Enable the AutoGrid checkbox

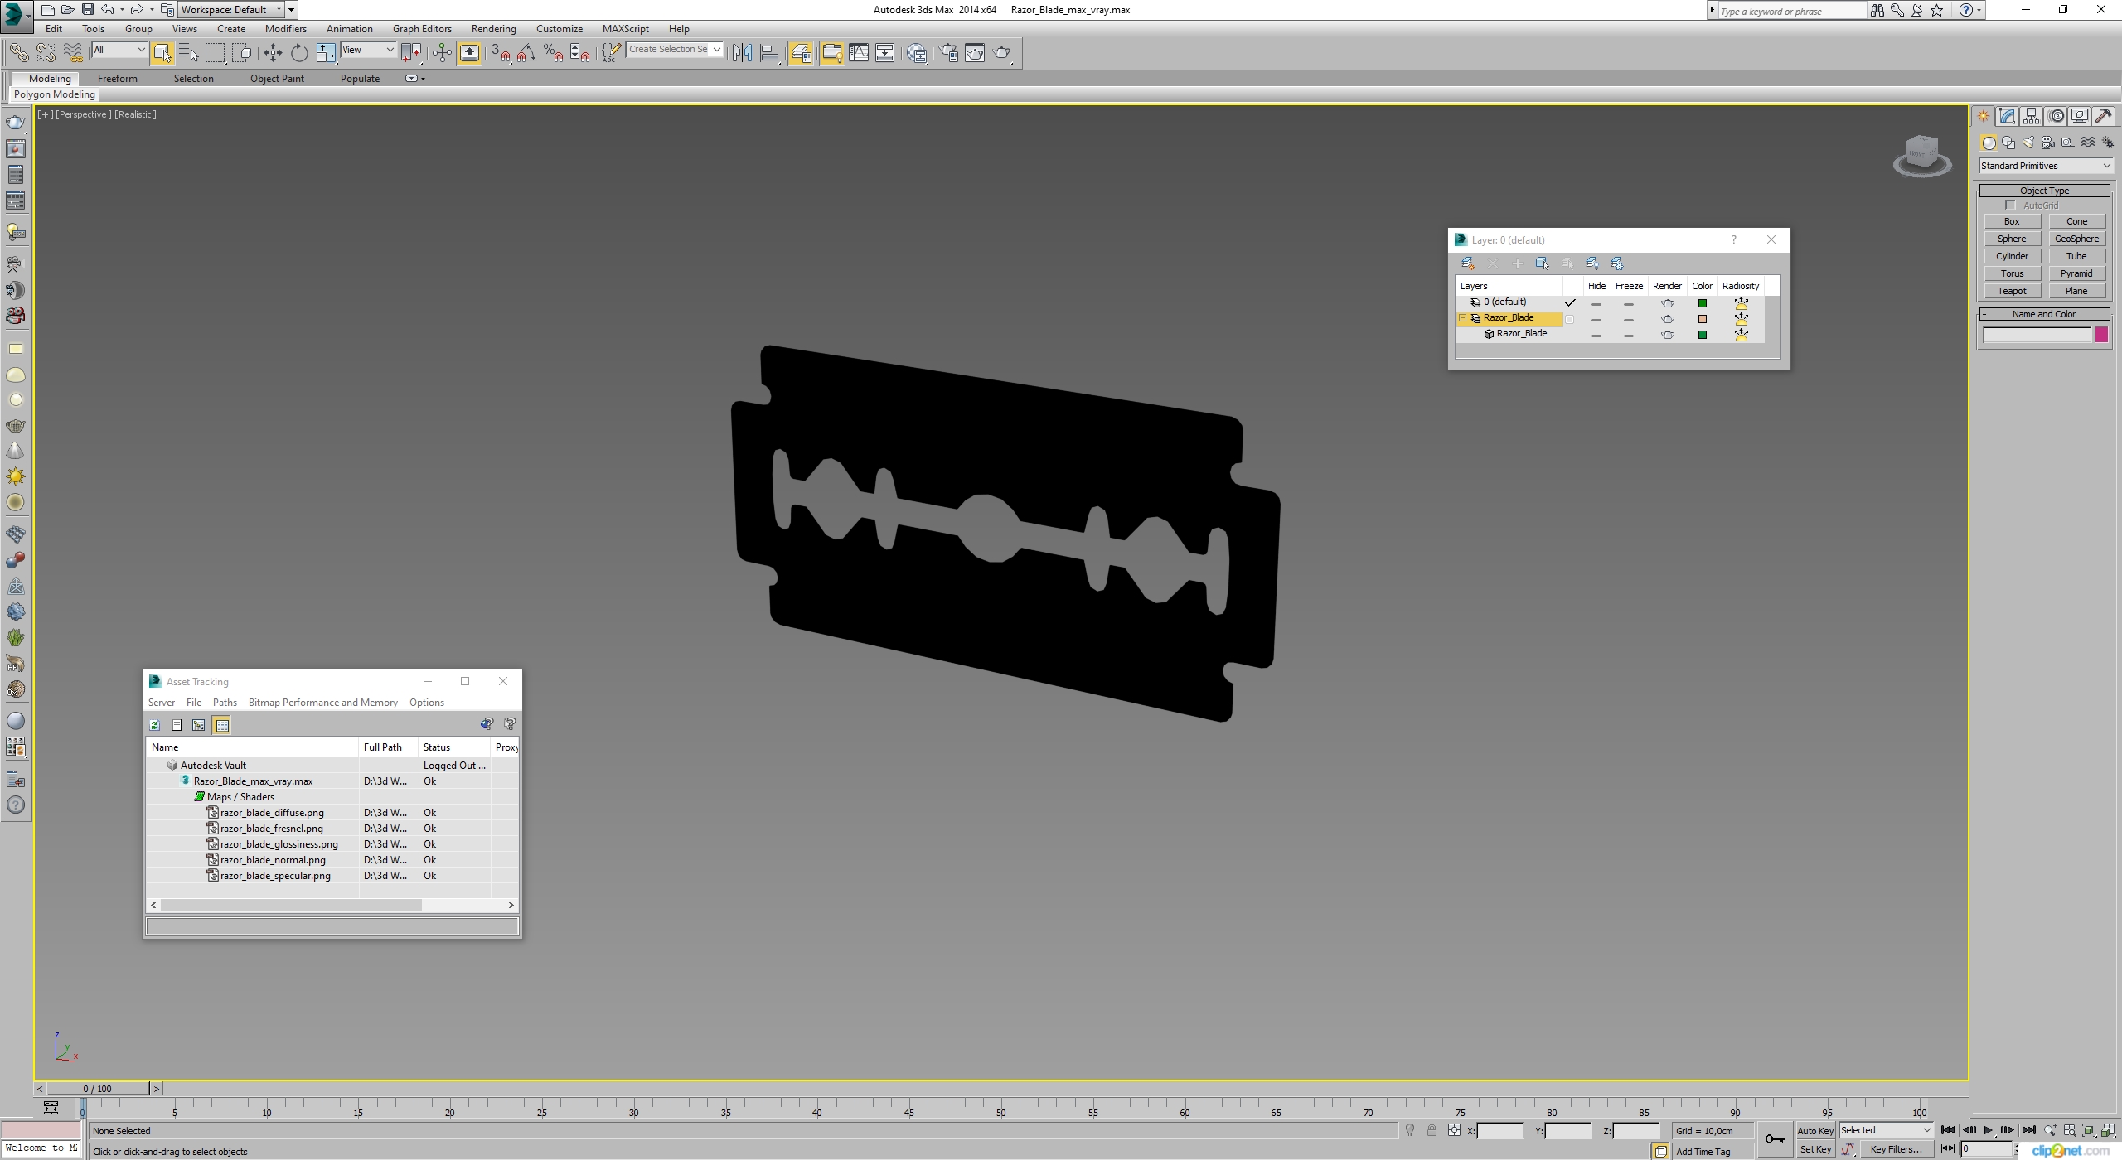(2010, 205)
